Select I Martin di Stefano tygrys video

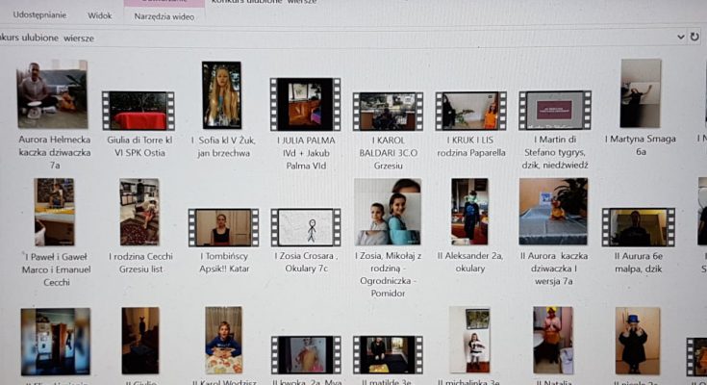(555, 110)
